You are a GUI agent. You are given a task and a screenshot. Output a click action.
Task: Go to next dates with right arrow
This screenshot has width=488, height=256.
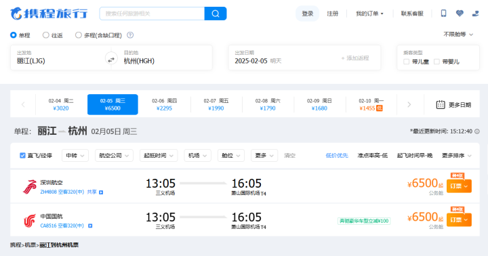409,104
